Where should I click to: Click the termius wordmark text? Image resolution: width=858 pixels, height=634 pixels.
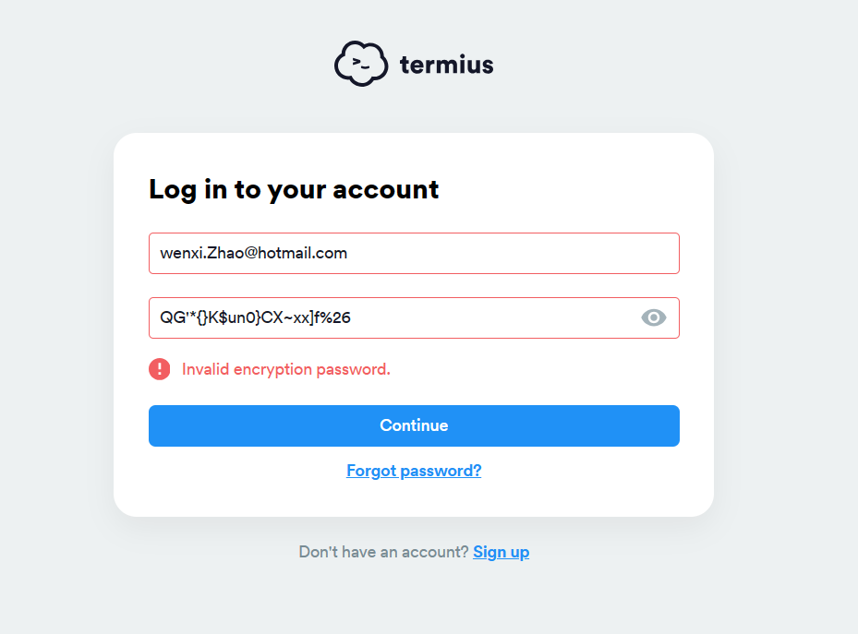click(446, 65)
